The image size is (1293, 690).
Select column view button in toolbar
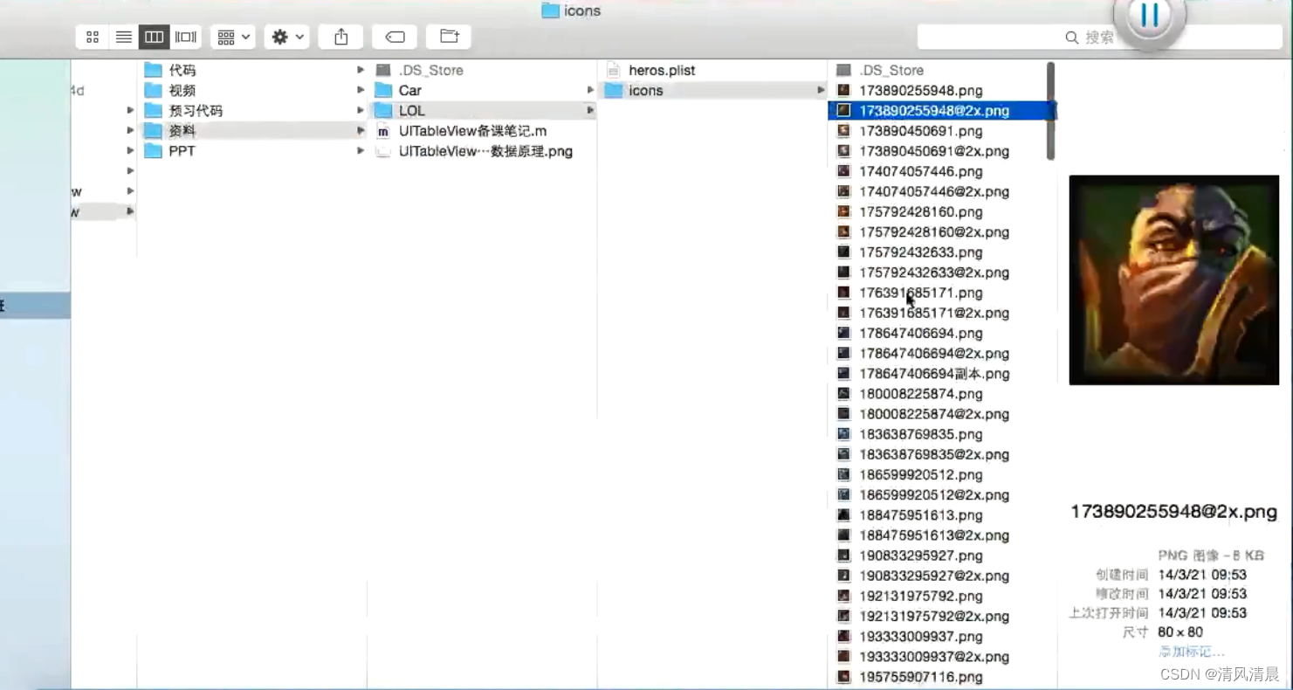[x=154, y=37]
